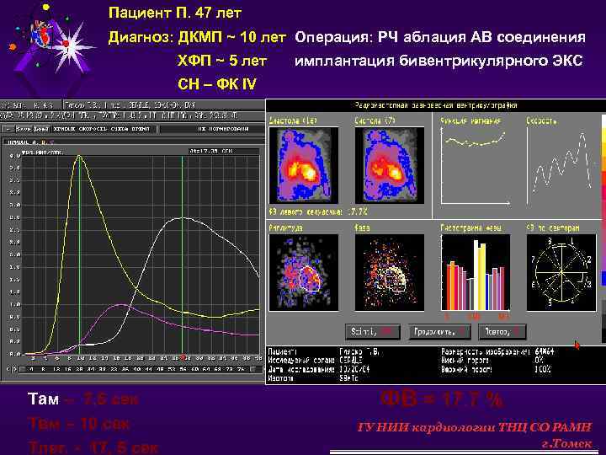Click the ventriculography window title bar
Image resolution: width=606 pixels, height=455 pixels.
(436, 105)
